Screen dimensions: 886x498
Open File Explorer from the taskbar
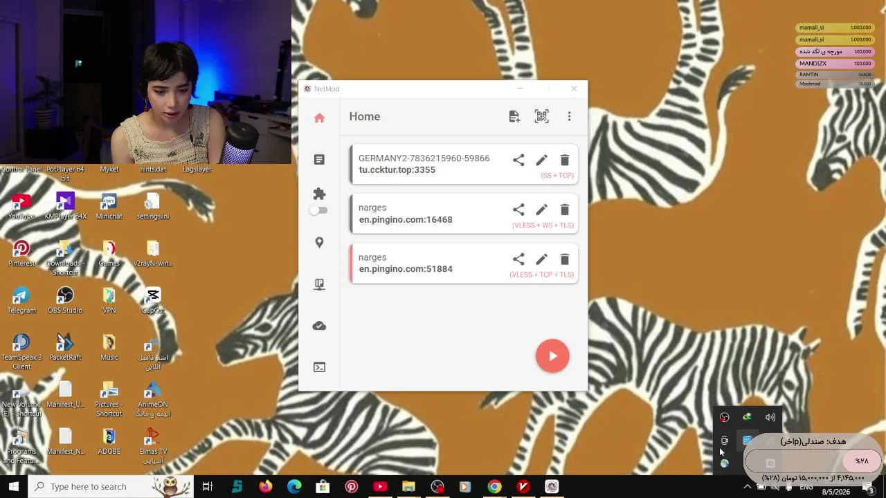[x=408, y=486]
